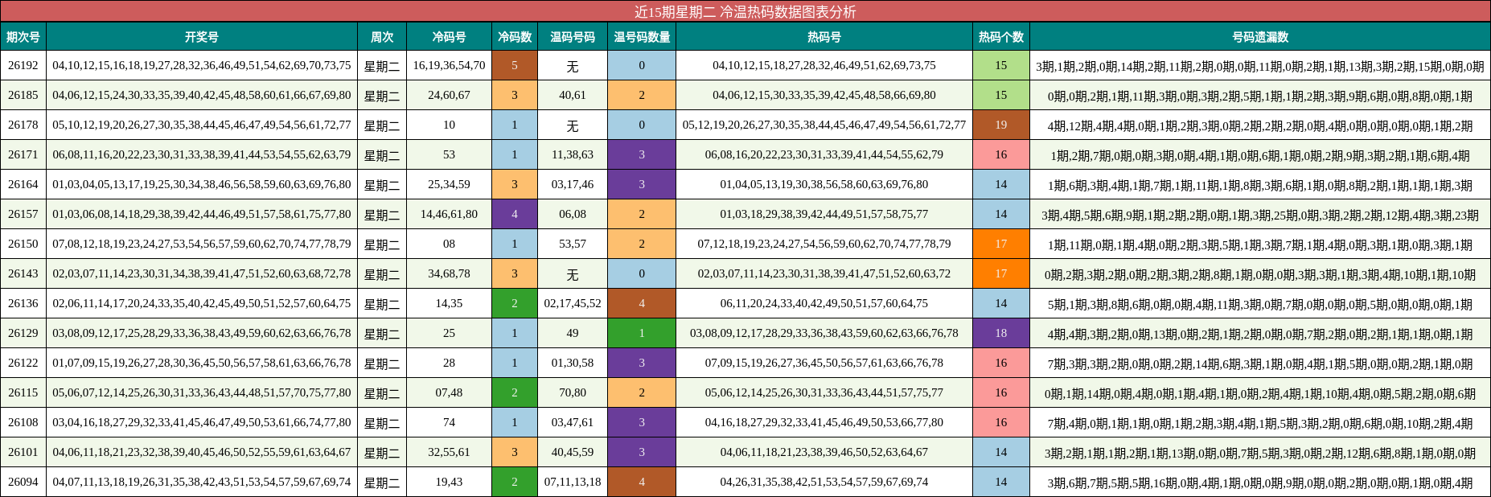
Task: Click cold numbers cell 34,68,78
Action: 449,273
